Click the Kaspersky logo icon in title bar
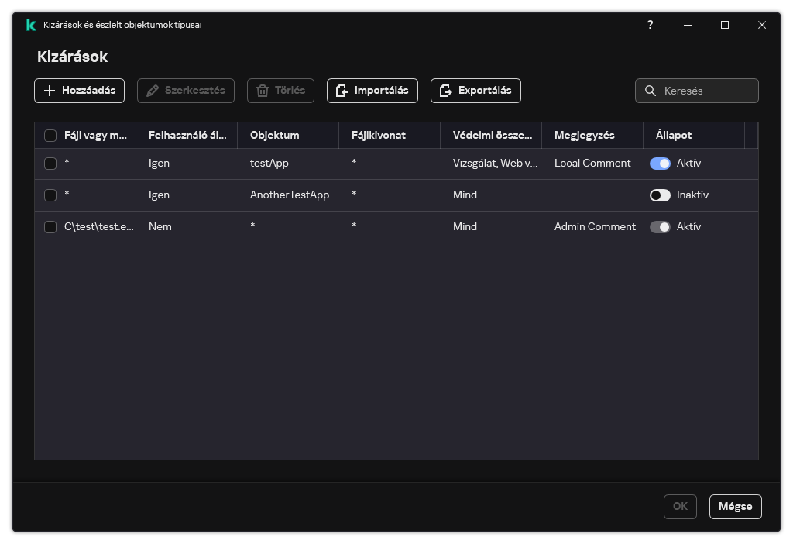 (x=30, y=25)
